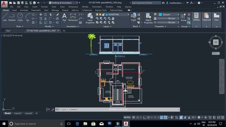Select the Fillet tool
This screenshot has height=127, width=226.
tap(50, 19)
